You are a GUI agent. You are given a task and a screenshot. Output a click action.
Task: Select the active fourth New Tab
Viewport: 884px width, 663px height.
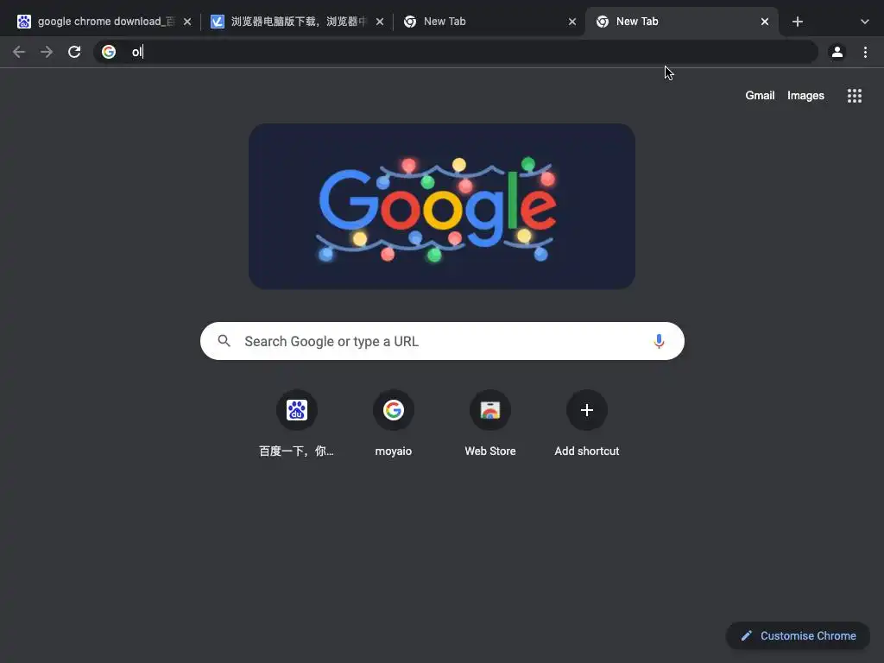pyautogui.click(x=682, y=22)
